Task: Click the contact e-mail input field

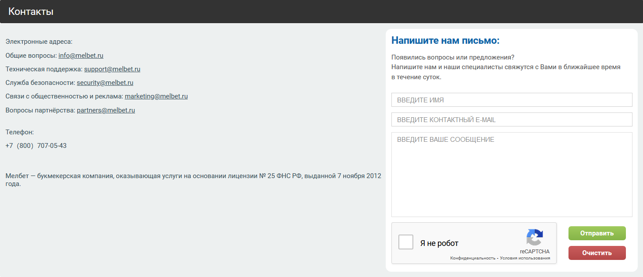Action: (512, 119)
